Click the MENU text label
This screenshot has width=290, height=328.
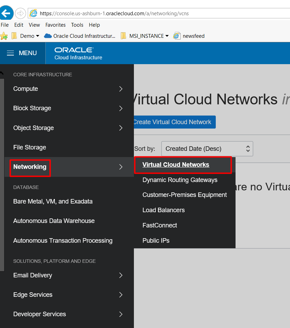coord(28,53)
